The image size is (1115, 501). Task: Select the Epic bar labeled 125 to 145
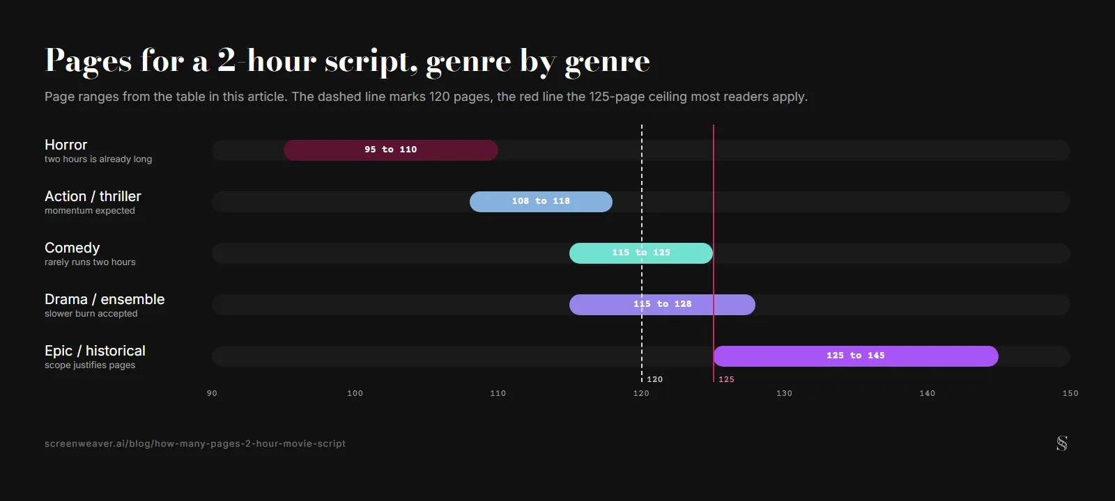point(856,356)
